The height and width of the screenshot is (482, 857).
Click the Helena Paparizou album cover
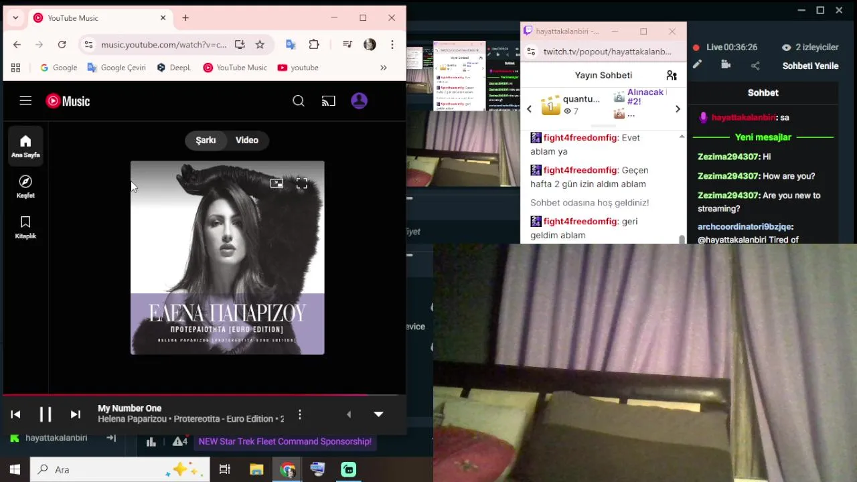point(228,258)
